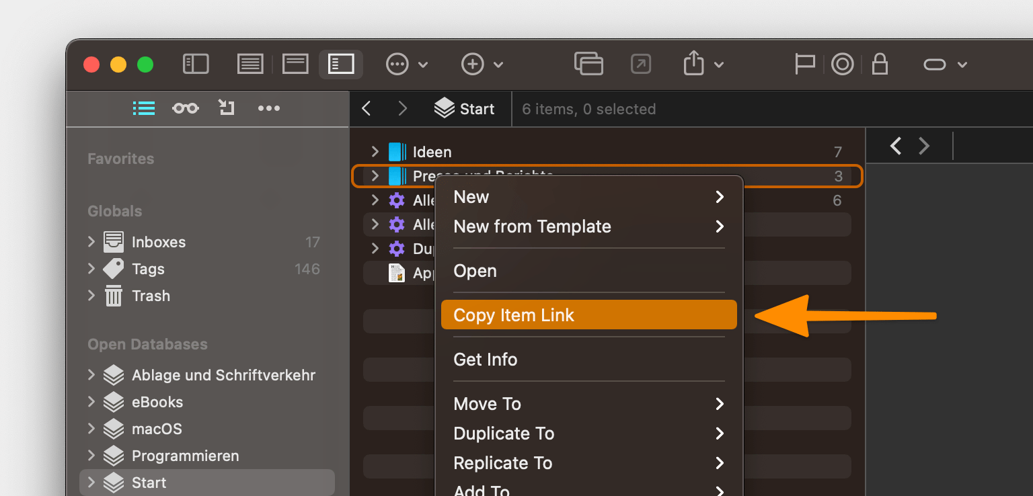The height and width of the screenshot is (496, 1033).
Task: Choose Open from the context menu
Action: click(x=589, y=271)
